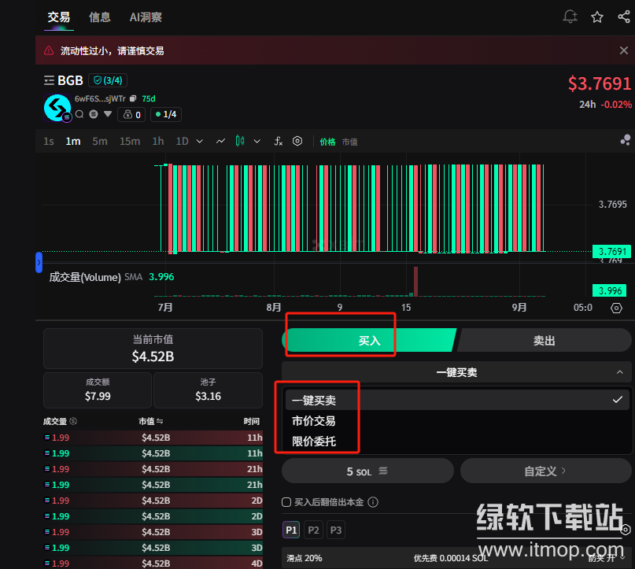Select the line chart style icon
The image size is (635, 569).
click(x=220, y=142)
